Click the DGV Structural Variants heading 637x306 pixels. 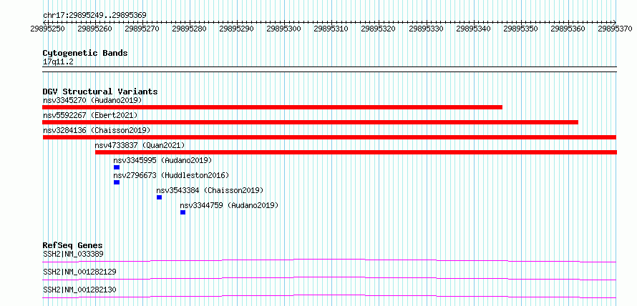tap(100, 92)
